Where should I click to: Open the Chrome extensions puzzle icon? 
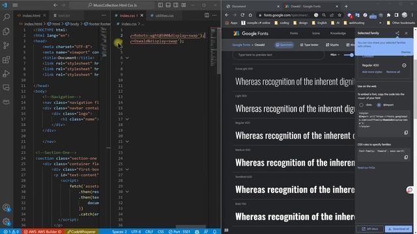(x=388, y=15)
